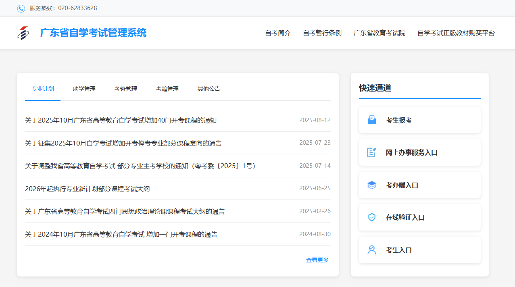
Task: Click the Guangdong self-study exam system logo
Action: pos(23,33)
